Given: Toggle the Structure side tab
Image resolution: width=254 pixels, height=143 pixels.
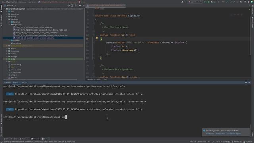Looking at the screenshot, I should (1, 131).
